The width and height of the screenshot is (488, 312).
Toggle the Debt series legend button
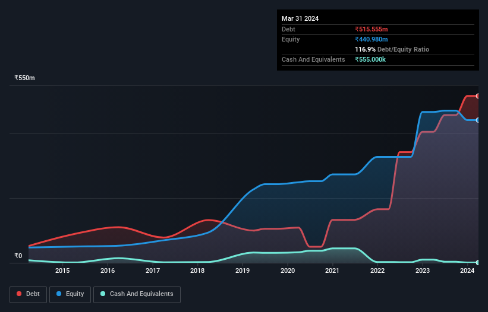click(x=28, y=294)
